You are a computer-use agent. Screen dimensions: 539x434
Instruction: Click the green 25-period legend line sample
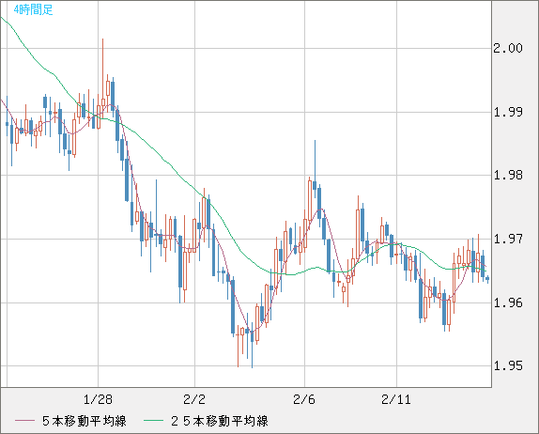[x=153, y=421]
